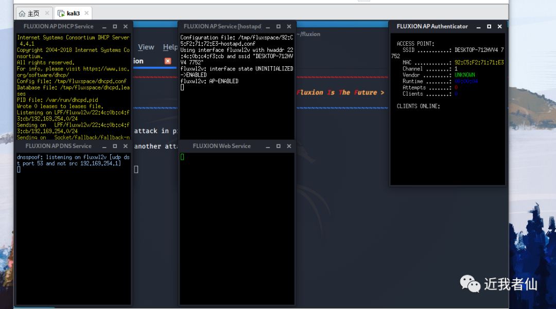Click the home icon on the 主页 tab

(22, 13)
